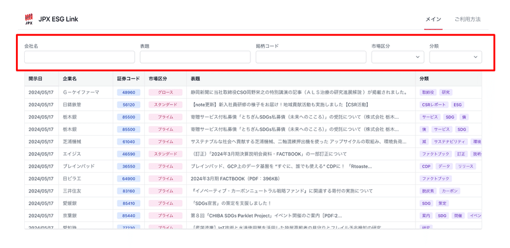This screenshot has height=248, width=510.
Task: Switch to the メイン tab
Action: click(x=433, y=19)
